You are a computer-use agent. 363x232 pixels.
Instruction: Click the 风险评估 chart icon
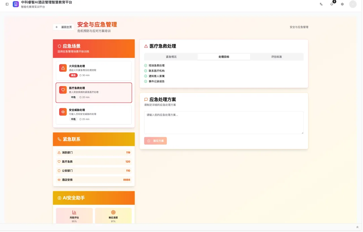click(74, 212)
